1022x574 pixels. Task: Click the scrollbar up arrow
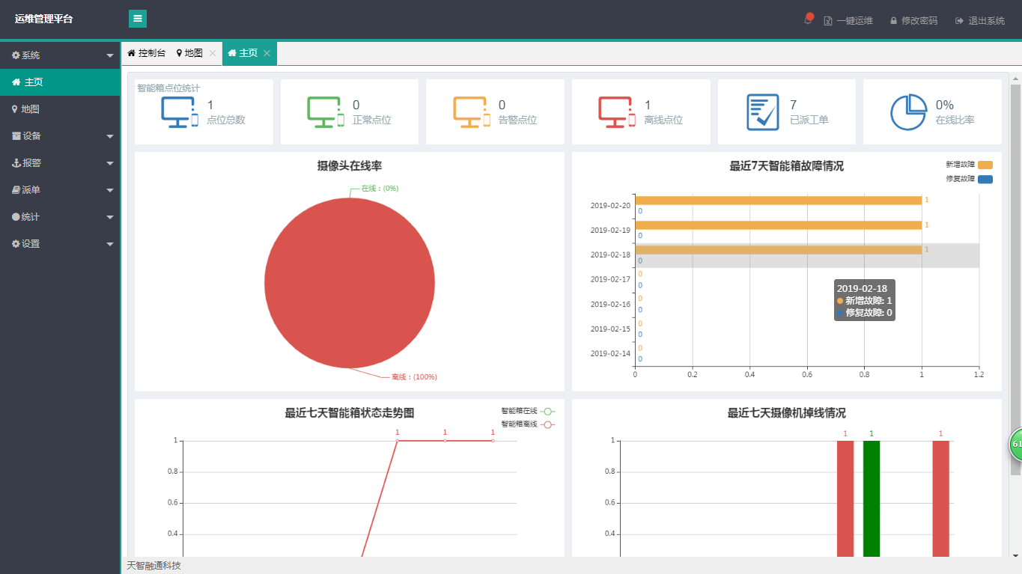pyautogui.click(x=1016, y=78)
